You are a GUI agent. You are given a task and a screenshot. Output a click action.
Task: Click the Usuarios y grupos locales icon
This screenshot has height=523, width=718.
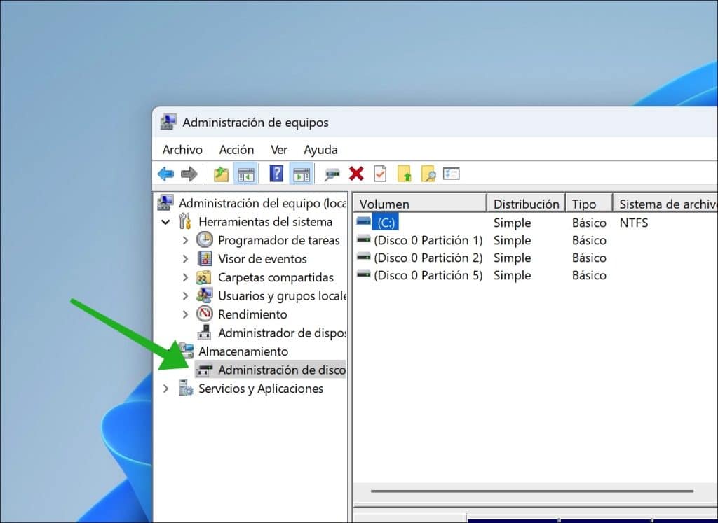point(204,295)
